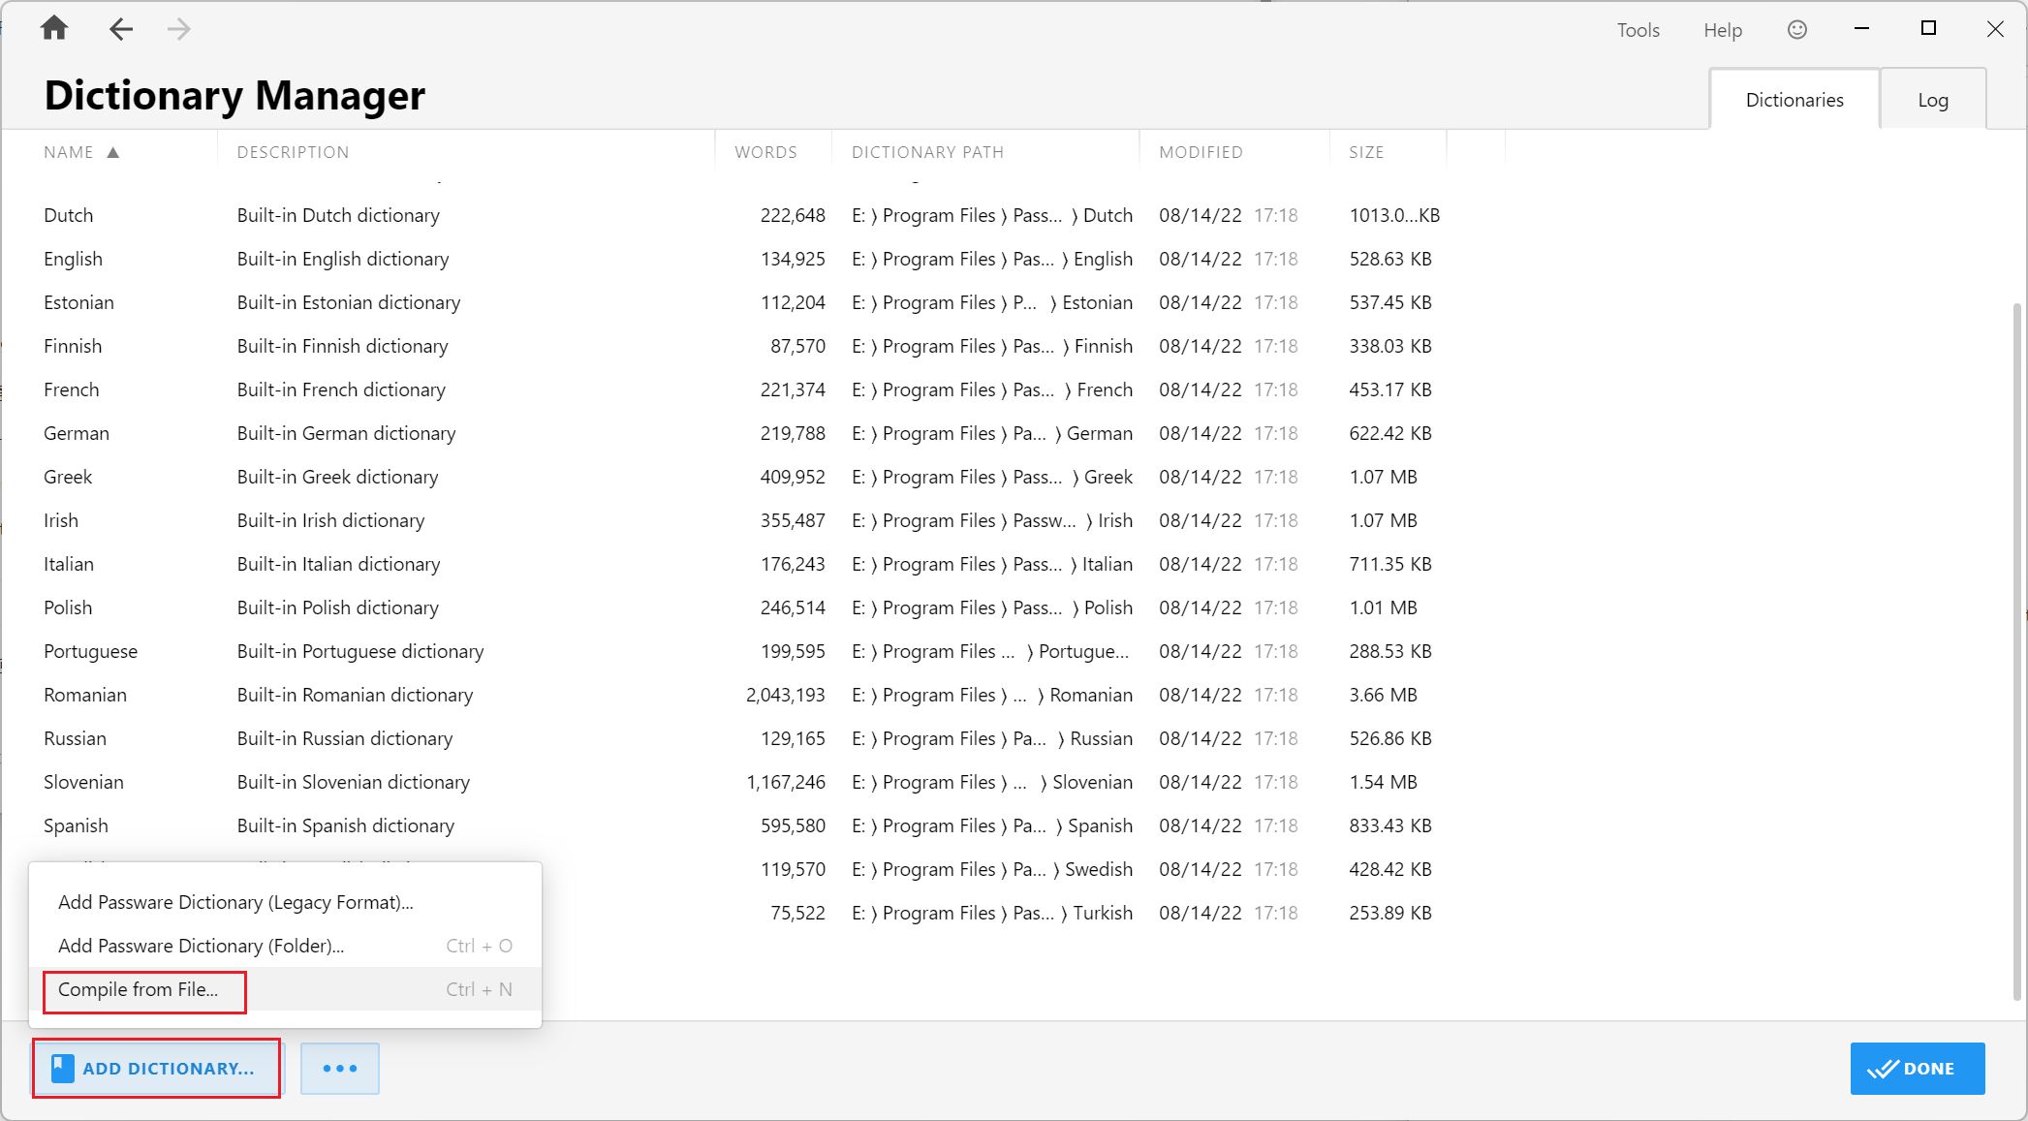Screen dimensions: 2028x1121
Task: Click the book icon on Add Dictionary
Action: pos(63,1068)
